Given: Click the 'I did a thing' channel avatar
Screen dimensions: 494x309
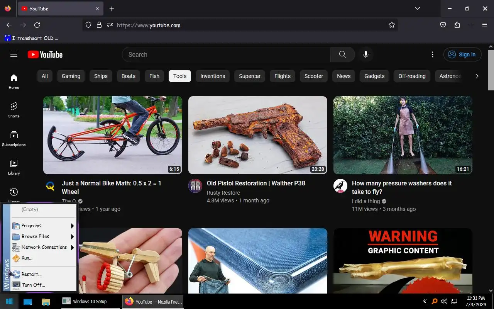Looking at the screenshot, I should point(340,186).
